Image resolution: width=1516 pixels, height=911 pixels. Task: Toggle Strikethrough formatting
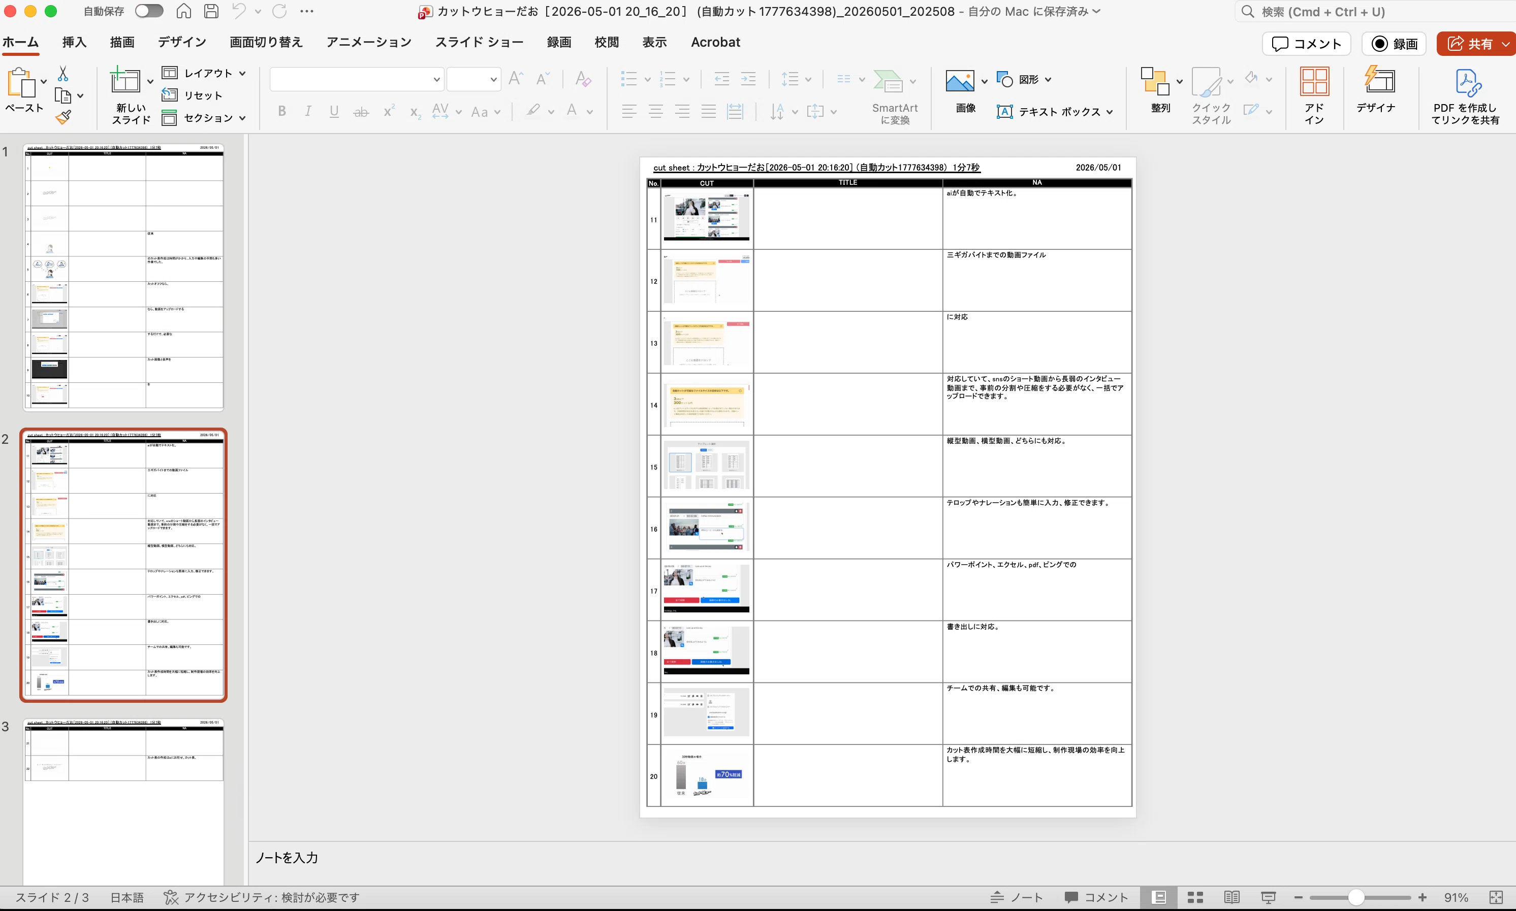[x=361, y=111]
